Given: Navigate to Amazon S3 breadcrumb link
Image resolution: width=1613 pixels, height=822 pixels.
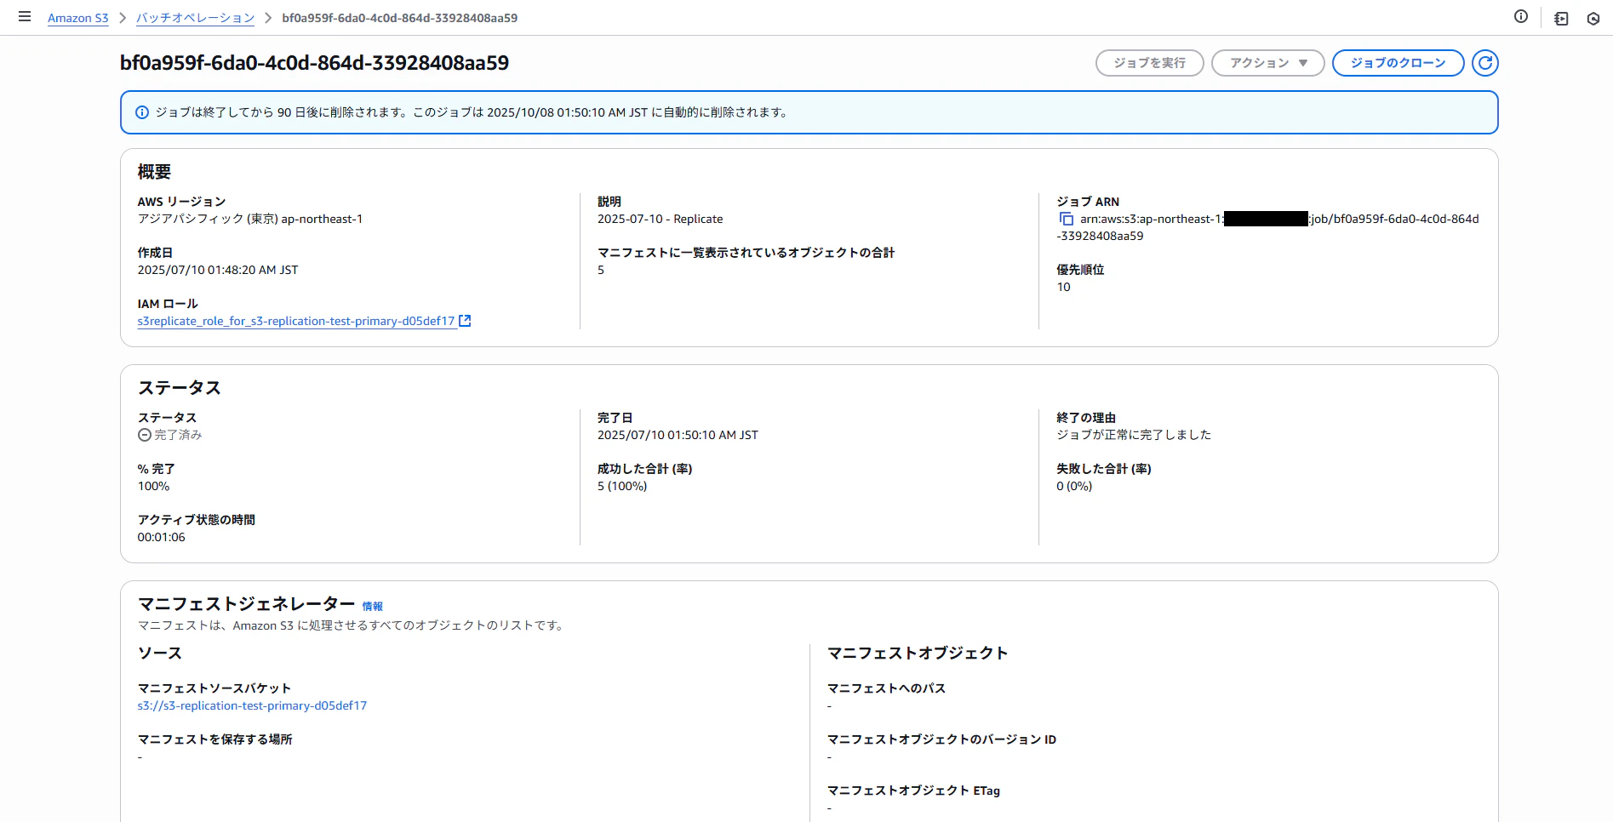Looking at the screenshot, I should pyautogui.click(x=77, y=17).
